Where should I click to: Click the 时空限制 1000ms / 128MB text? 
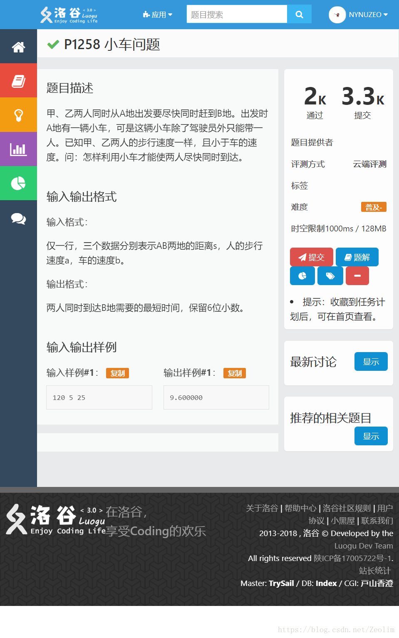pos(339,228)
